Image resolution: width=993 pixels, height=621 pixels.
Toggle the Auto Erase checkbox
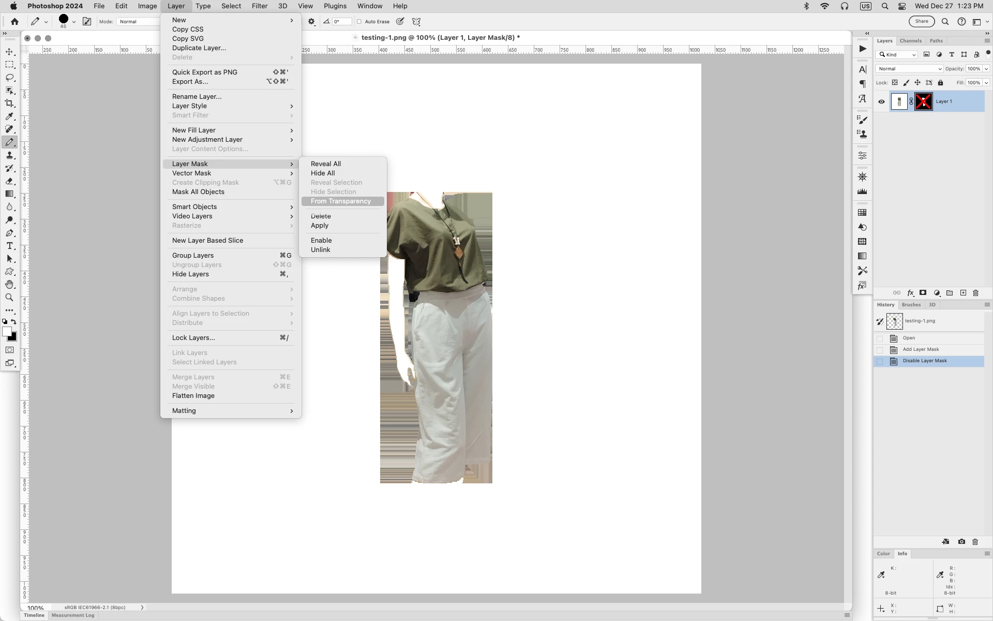359,22
